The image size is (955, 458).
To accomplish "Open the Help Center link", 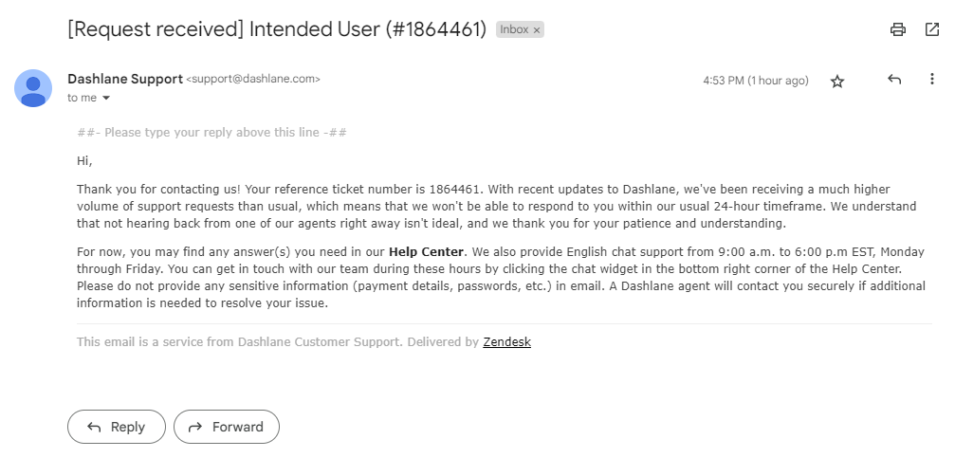I will 426,251.
